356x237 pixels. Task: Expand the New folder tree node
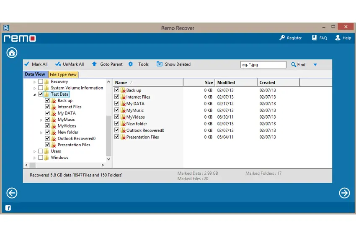[41, 133]
